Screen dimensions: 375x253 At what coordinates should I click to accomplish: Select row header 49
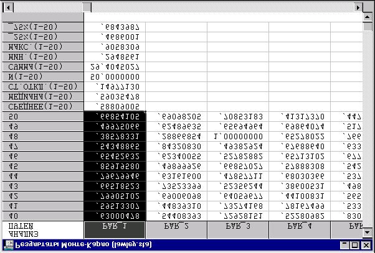43,127
